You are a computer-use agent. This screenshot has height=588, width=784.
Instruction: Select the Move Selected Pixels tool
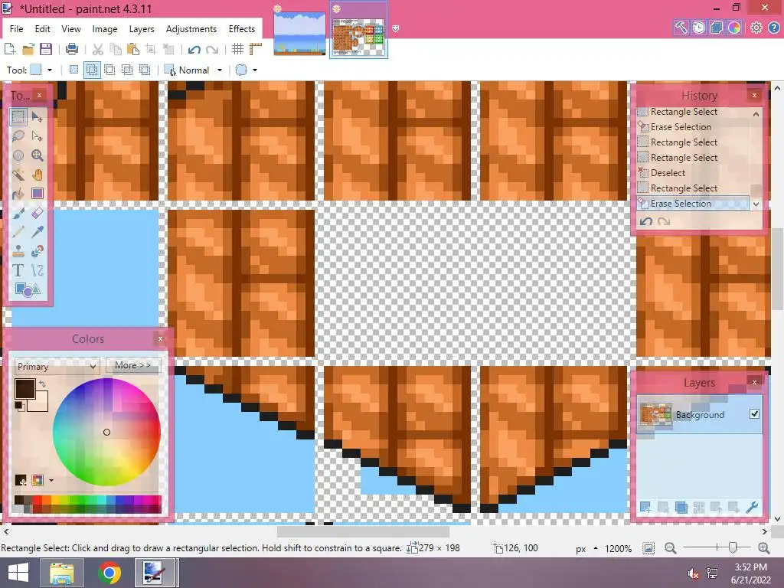pos(38,117)
